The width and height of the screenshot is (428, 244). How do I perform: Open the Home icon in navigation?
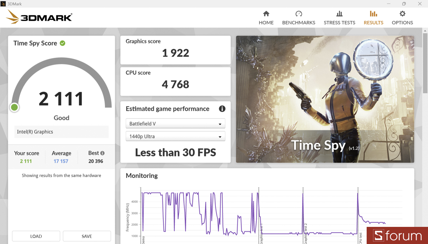click(266, 14)
